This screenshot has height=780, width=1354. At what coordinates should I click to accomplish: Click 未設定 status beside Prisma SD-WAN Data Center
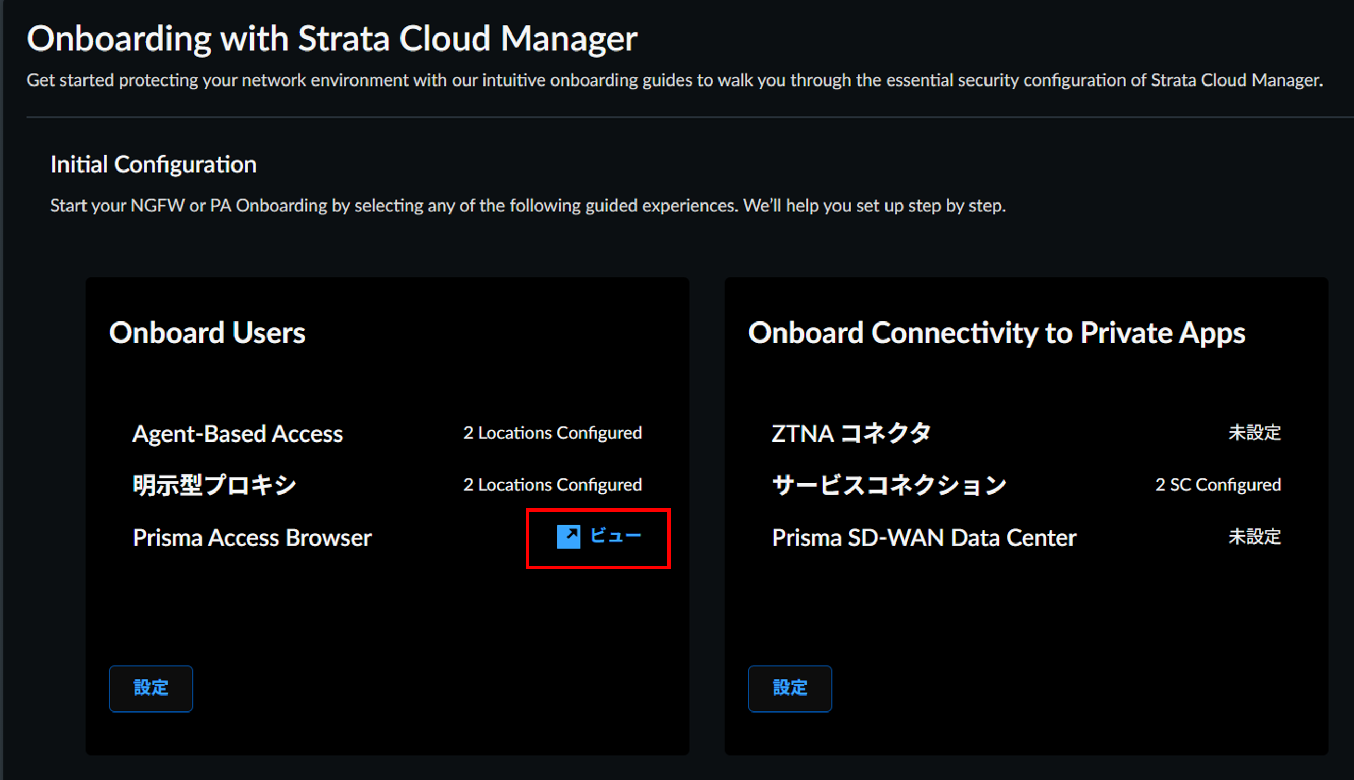[x=1255, y=537]
